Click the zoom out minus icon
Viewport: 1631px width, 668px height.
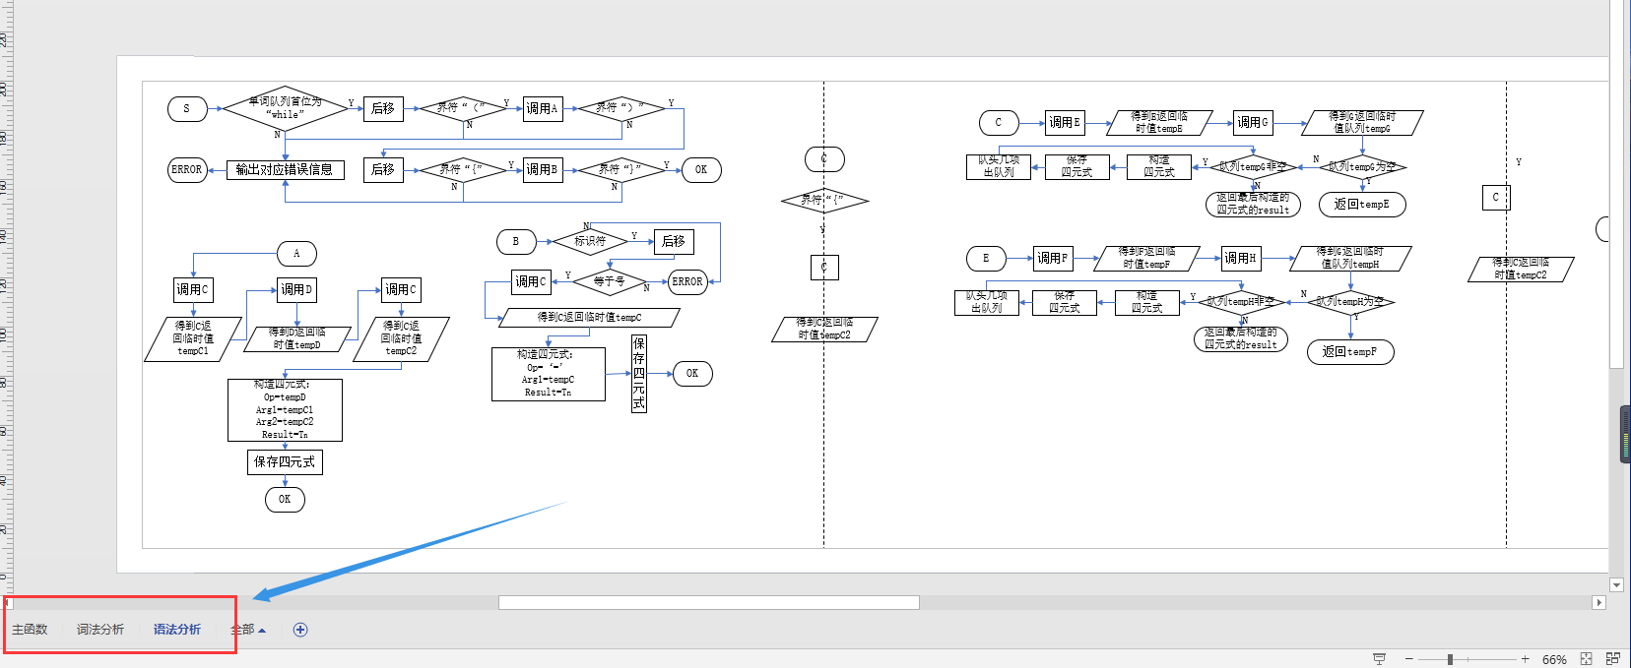pos(1409,659)
